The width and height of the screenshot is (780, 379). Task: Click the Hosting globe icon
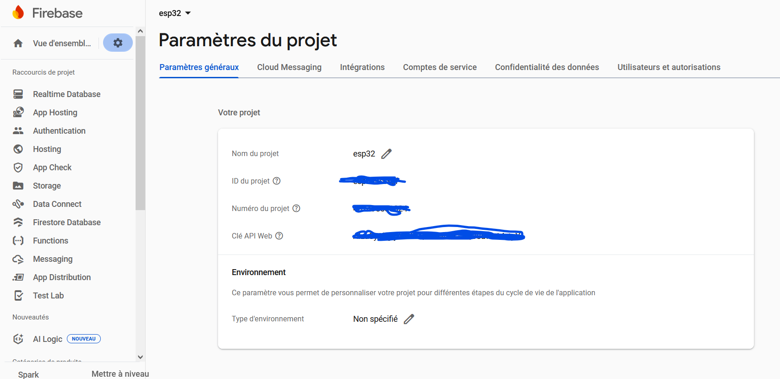[18, 149]
